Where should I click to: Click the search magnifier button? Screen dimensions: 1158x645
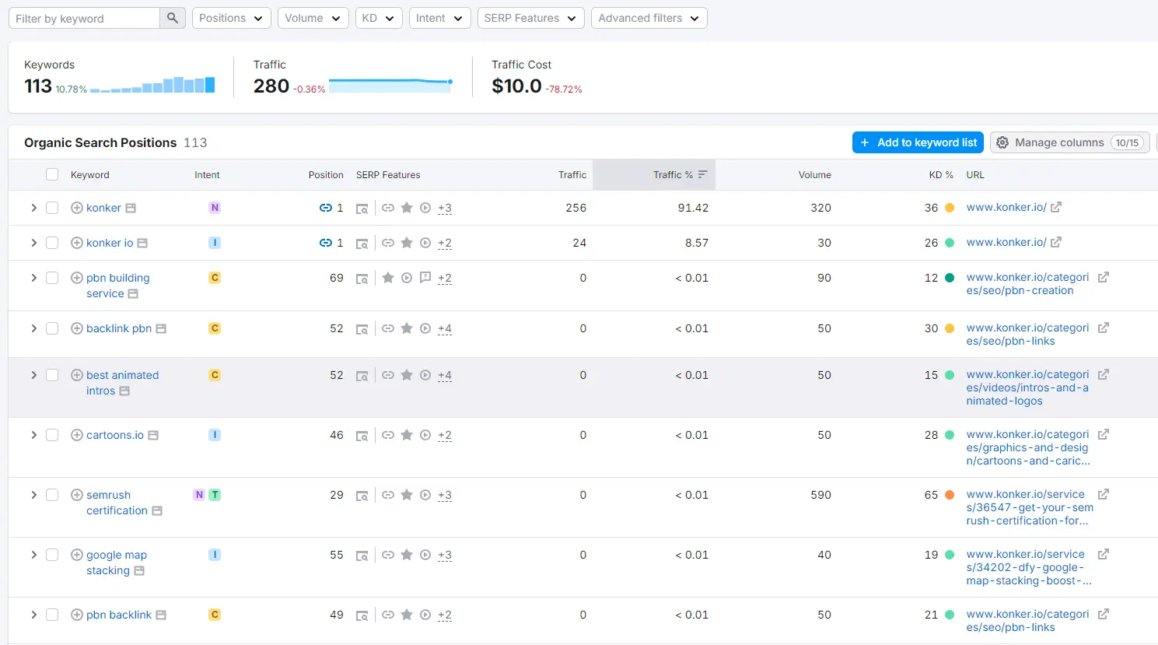(x=173, y=18)
